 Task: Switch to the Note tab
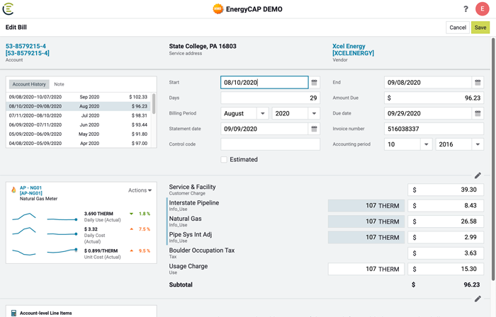[x=59, y=84]
